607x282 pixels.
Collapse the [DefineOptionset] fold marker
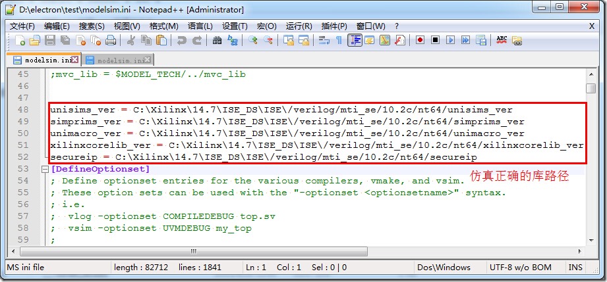(x=45, y=169)
